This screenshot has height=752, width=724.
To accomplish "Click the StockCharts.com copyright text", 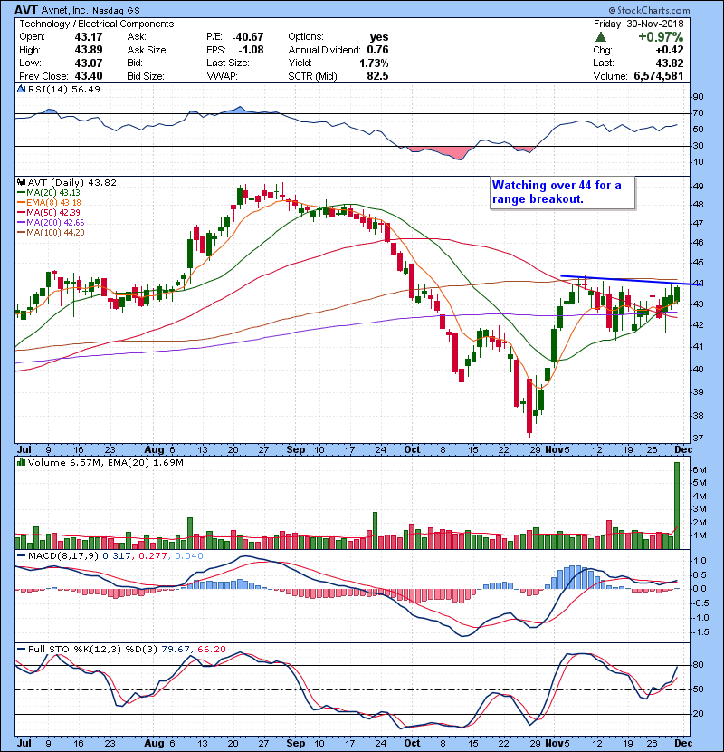I will click(x=649, y=10).
